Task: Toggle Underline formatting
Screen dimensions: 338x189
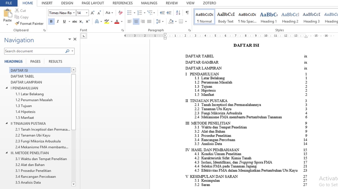Action: tap(64, 21)
